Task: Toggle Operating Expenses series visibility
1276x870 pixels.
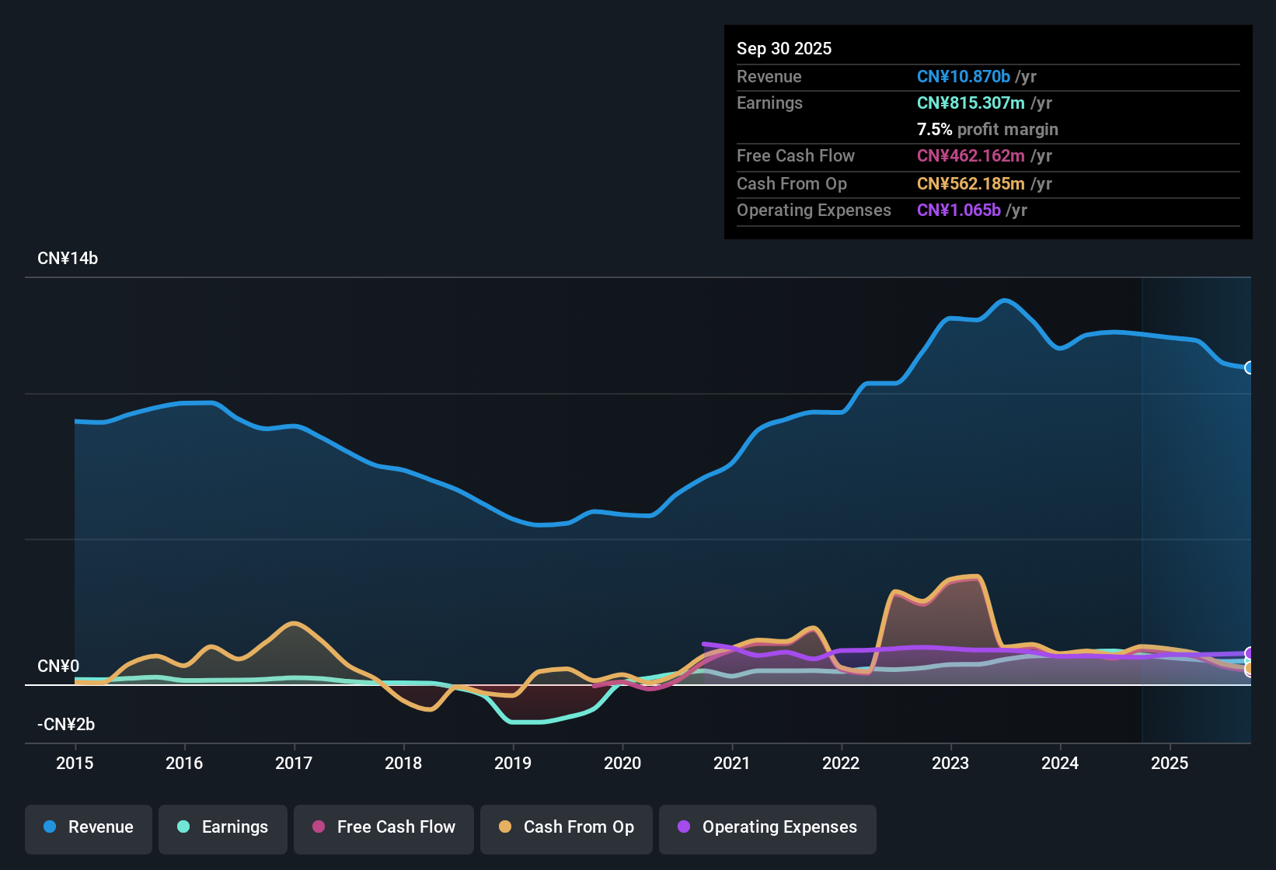Action: pos(767,827)
